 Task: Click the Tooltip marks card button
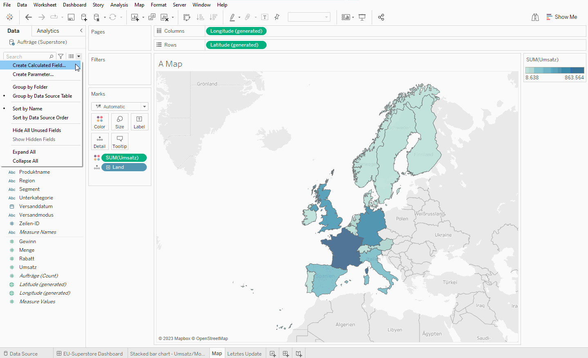[120, 141]
